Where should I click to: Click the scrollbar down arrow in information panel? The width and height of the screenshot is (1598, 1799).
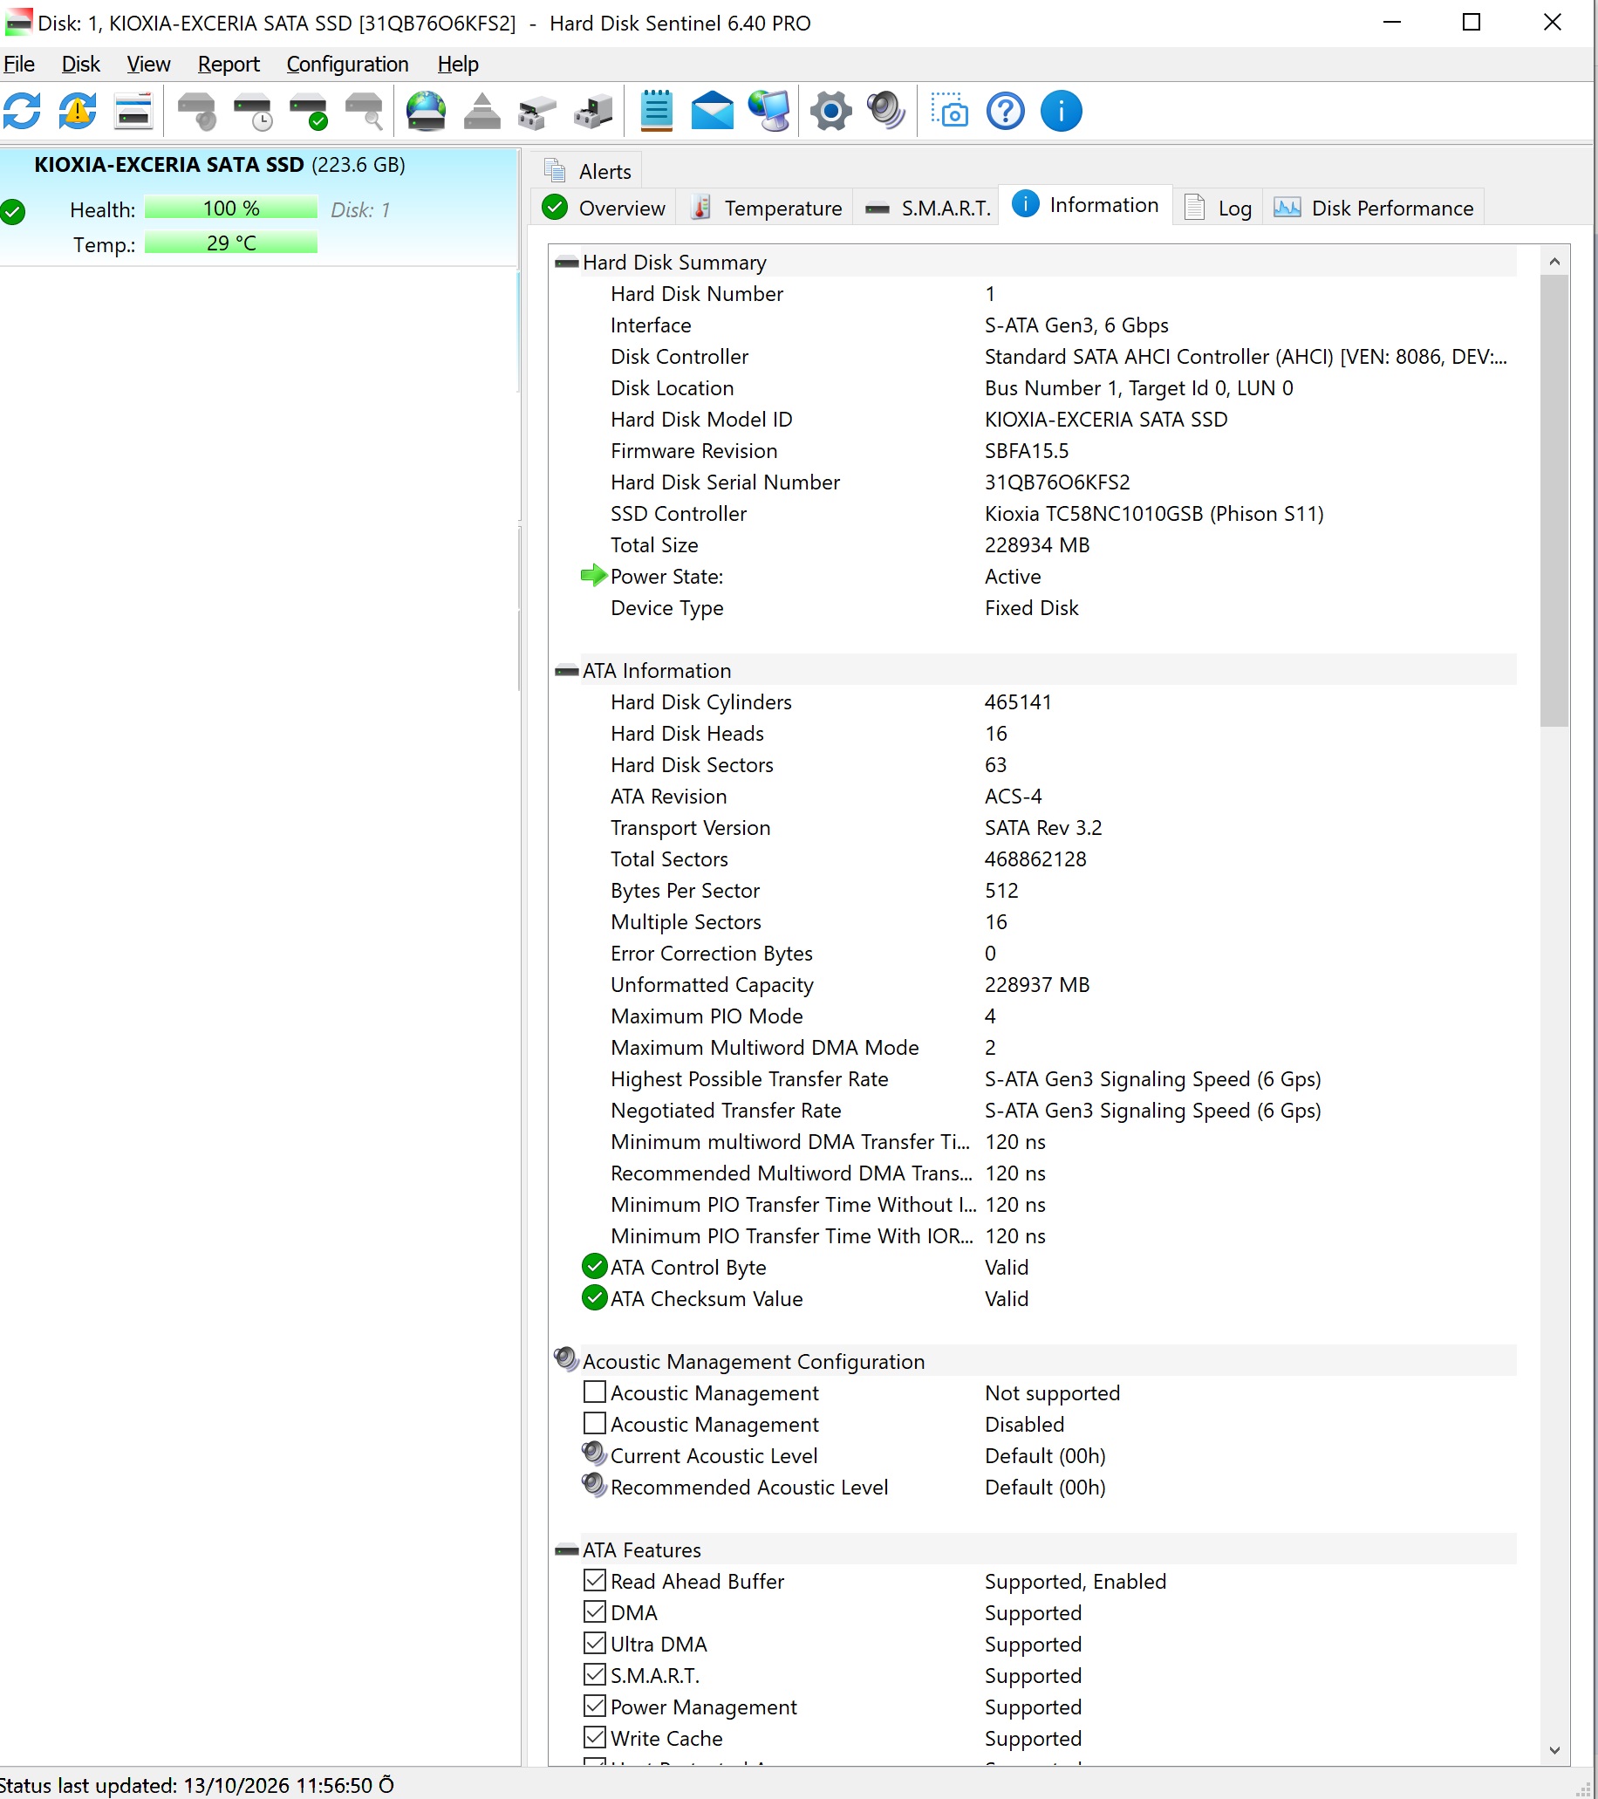[1554, 1751]
